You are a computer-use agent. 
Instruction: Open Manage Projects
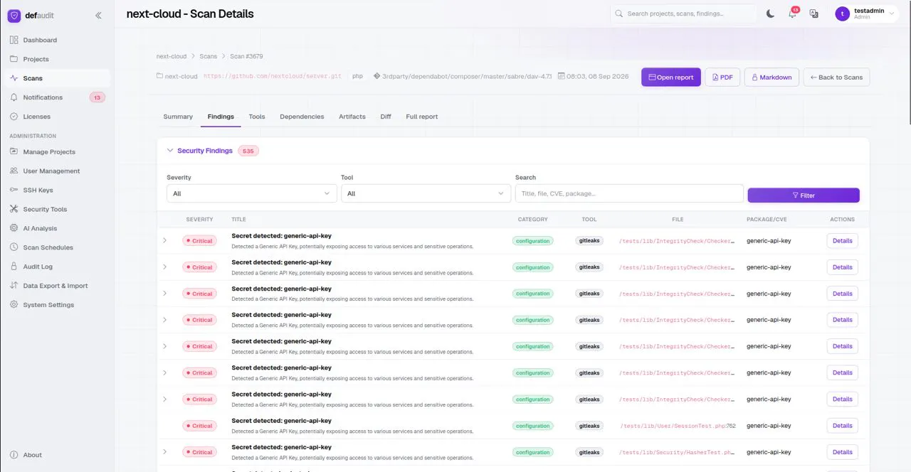click(x=57, y=151)
